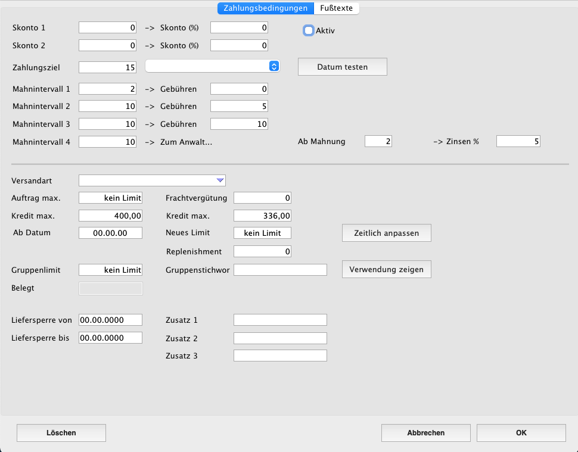Click the Gruppenstichwort text field

(x=280, y=270)
